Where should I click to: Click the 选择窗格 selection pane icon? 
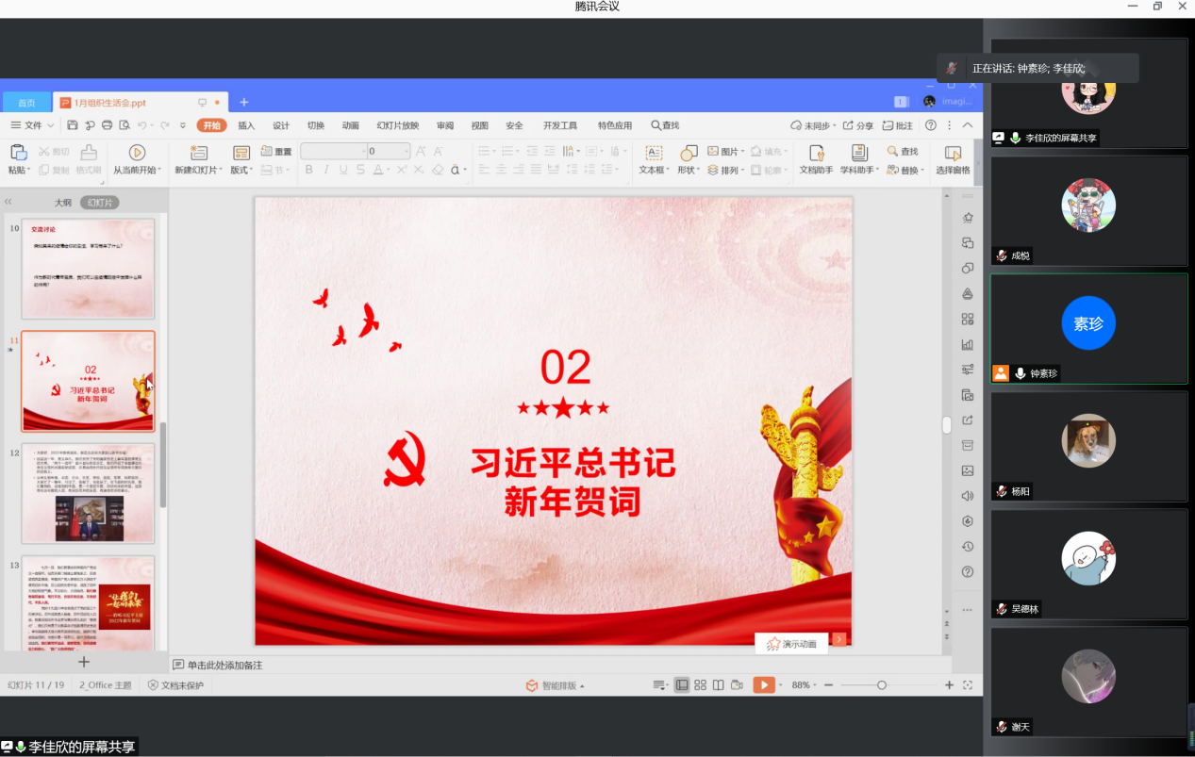tap(953, 153)
